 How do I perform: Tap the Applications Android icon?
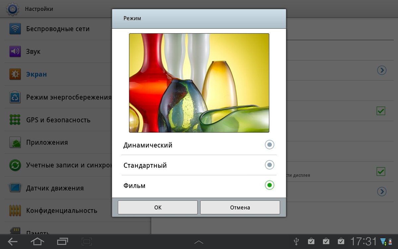point(15,142)
